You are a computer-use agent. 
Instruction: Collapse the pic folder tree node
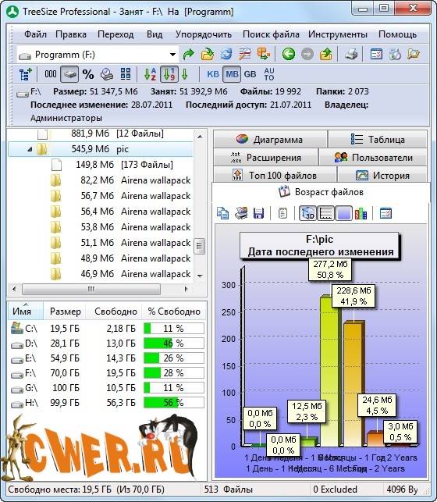(x=30, y=149)
